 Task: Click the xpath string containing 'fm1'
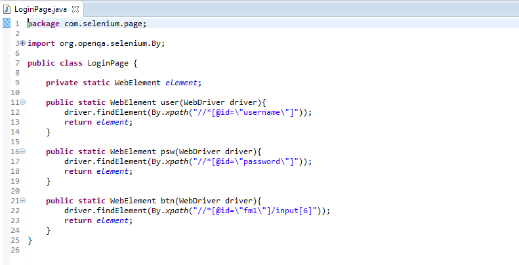click(x=255, y=211)
